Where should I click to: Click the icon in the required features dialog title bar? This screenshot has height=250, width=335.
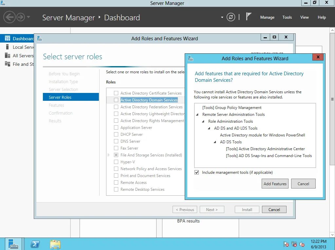coord(191,58)
